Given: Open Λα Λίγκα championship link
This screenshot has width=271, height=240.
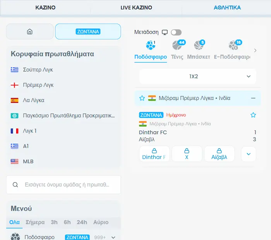Looking at the screenshot, I should [x=34, y=100].
